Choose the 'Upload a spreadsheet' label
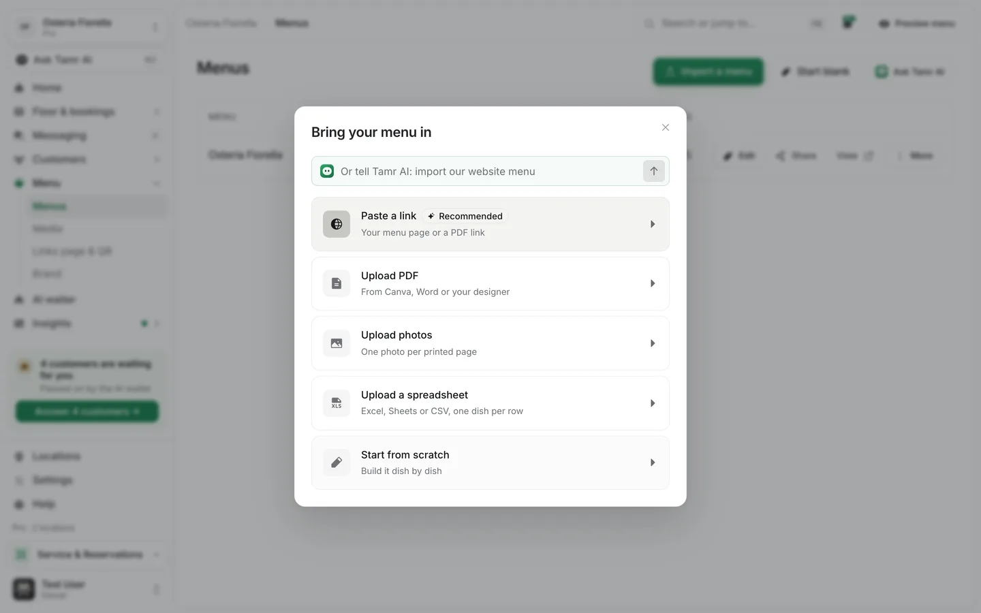This screenshot has height=613, width=981. coord(414,395)
